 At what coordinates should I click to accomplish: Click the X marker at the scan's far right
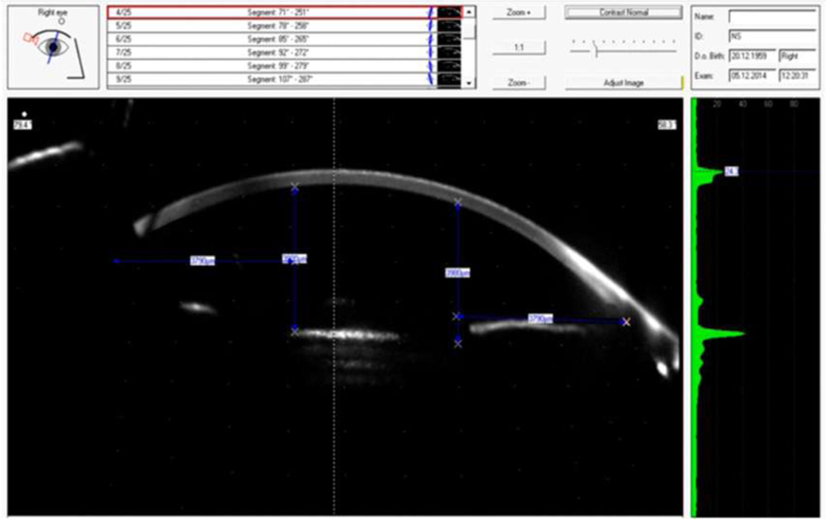[x=626, y=322]
